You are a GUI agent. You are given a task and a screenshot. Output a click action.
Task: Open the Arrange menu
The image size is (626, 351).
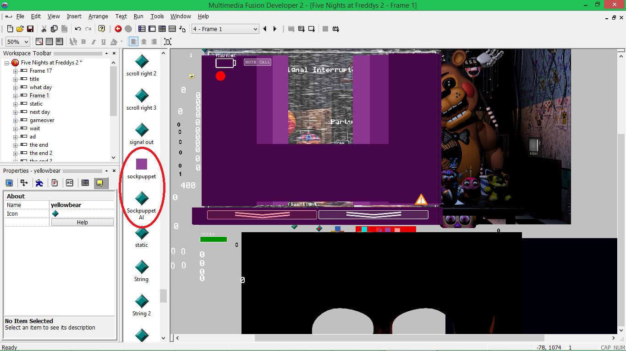click(98, 16)
